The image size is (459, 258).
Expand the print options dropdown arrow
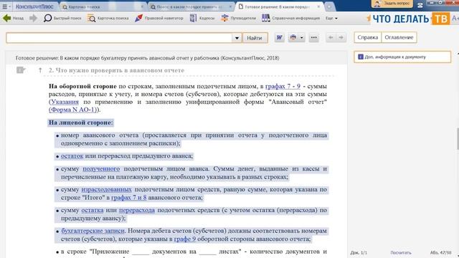(x=301, y=37)
